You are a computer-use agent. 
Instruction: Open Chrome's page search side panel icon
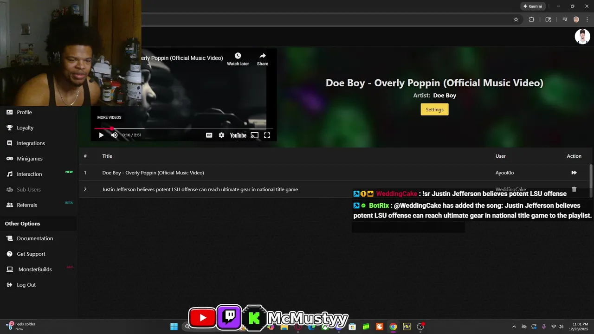[548, 19]
